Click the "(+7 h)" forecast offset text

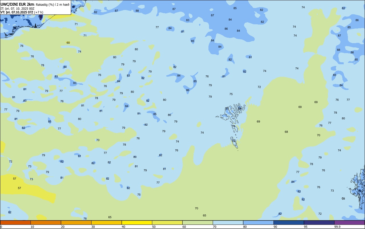pyautogui.click(x=38, y=12)
